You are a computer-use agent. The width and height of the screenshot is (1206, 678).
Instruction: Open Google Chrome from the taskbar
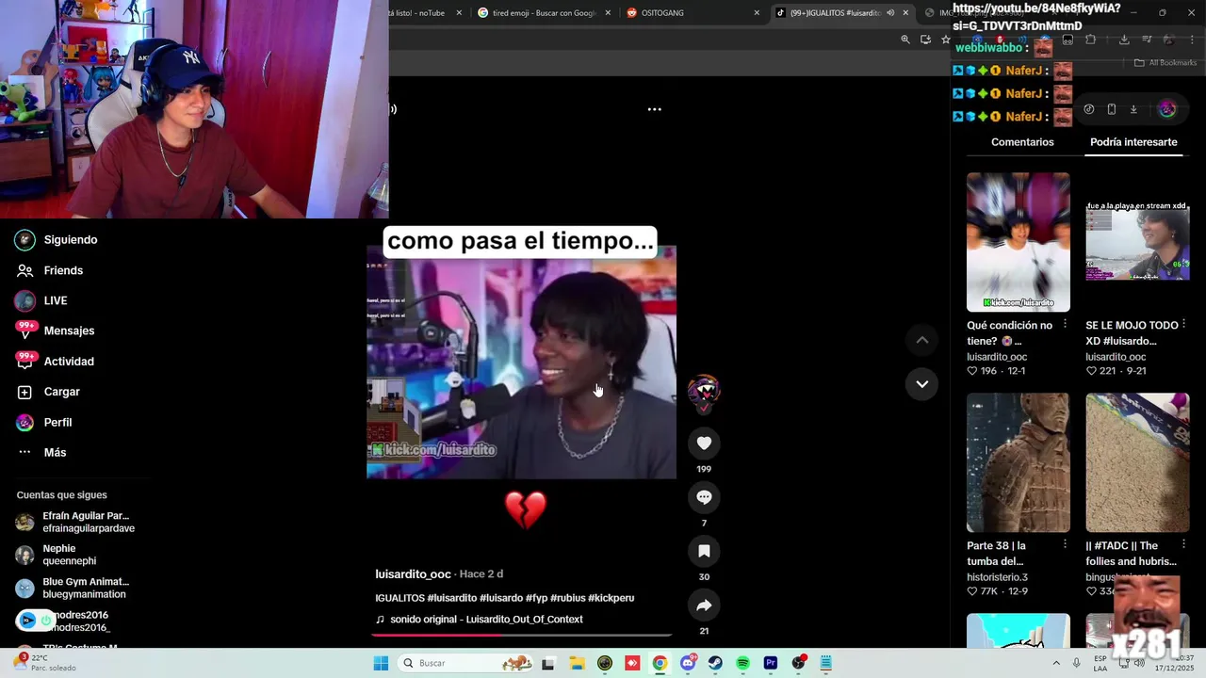pos(660,664)
